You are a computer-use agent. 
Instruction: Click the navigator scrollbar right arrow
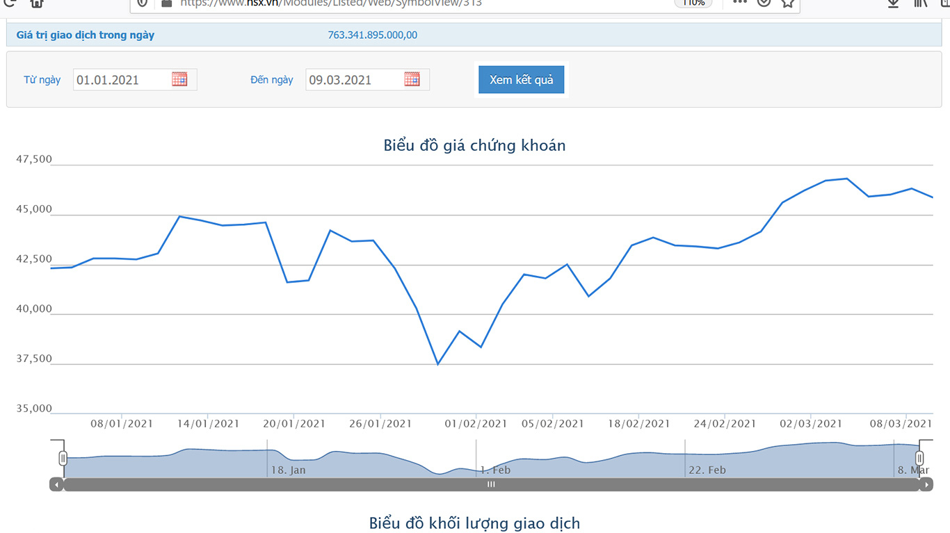click(x=926, y=484)
